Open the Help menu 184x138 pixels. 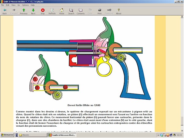33,5
